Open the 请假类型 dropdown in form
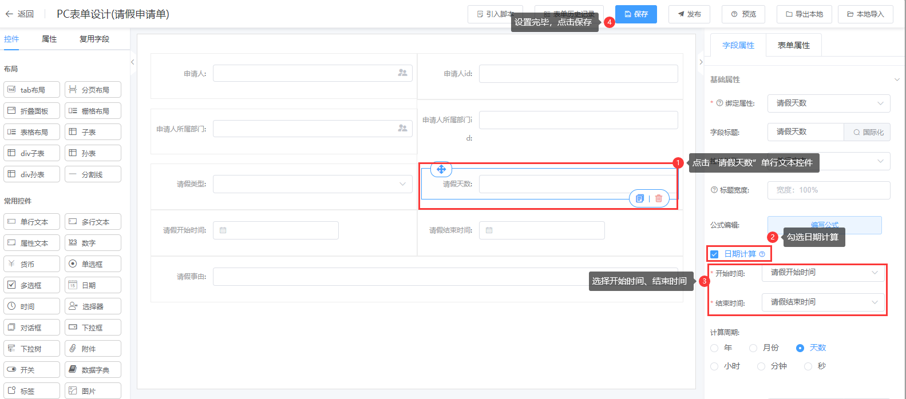The height and width of the screenshot is (399, 906). point(312,184)
